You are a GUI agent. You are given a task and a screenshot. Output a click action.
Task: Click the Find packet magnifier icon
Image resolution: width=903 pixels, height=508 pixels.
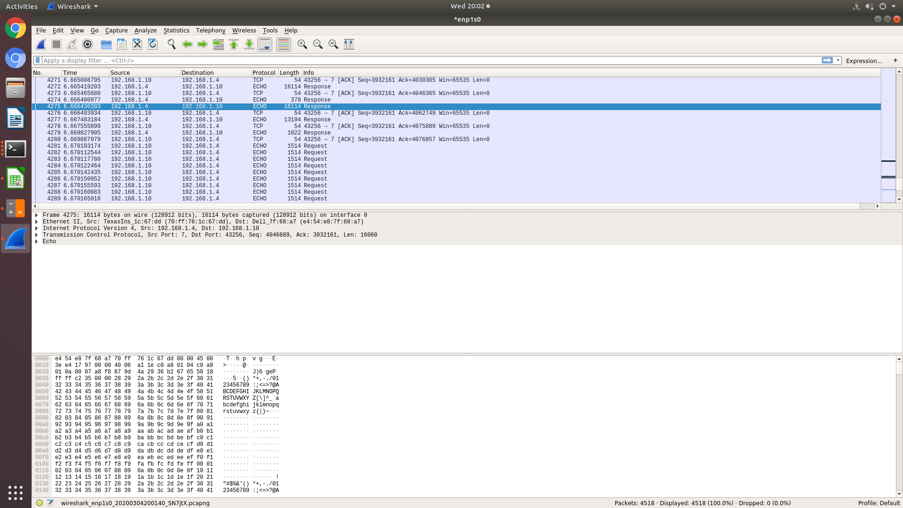point(172,44)
